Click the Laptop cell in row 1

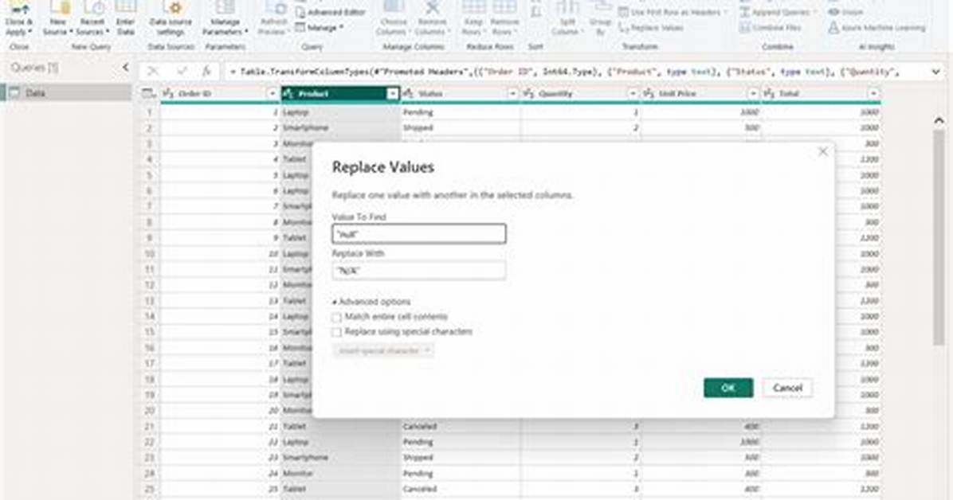tap(340, 112)
